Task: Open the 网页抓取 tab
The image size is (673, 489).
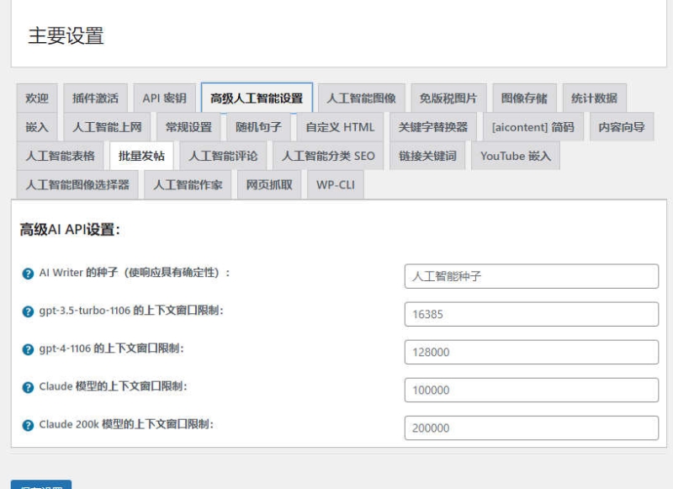Action: (269, 184)
